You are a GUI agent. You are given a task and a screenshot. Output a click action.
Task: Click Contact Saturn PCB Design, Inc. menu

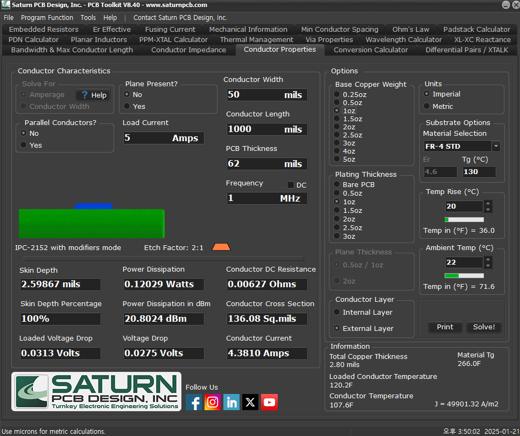(180, 18)
